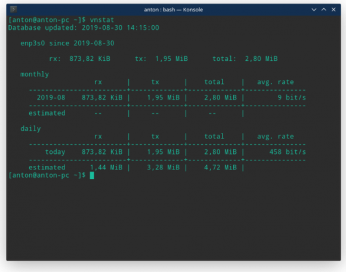The image size is (346, 272).
Task: Click the 'daily' section heading
Action: coord(30,129)
